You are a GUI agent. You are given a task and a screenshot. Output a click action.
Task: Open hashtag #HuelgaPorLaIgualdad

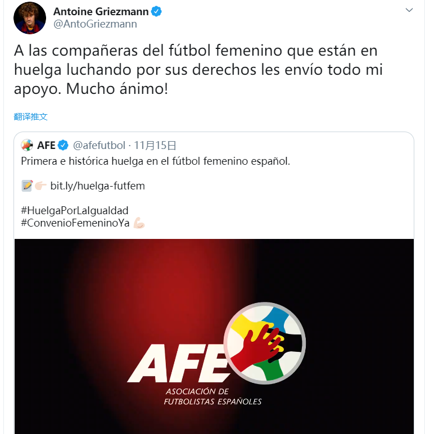pyautogui.click(x=75, y=211)
